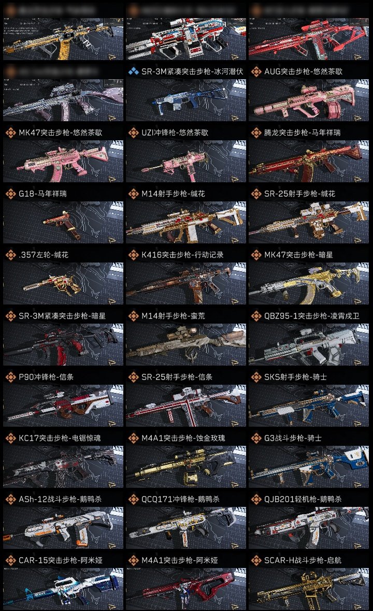Open the blue CAR-15阿米娅 skin preview
The width and height of the screenshot is (373, 611).
point(63,589)
